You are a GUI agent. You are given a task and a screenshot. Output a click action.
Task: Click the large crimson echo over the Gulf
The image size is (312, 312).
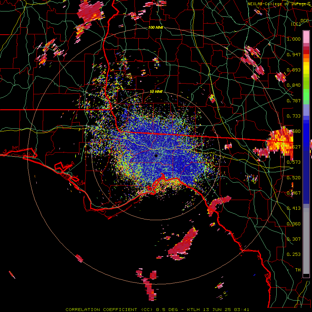click(183, 245)
